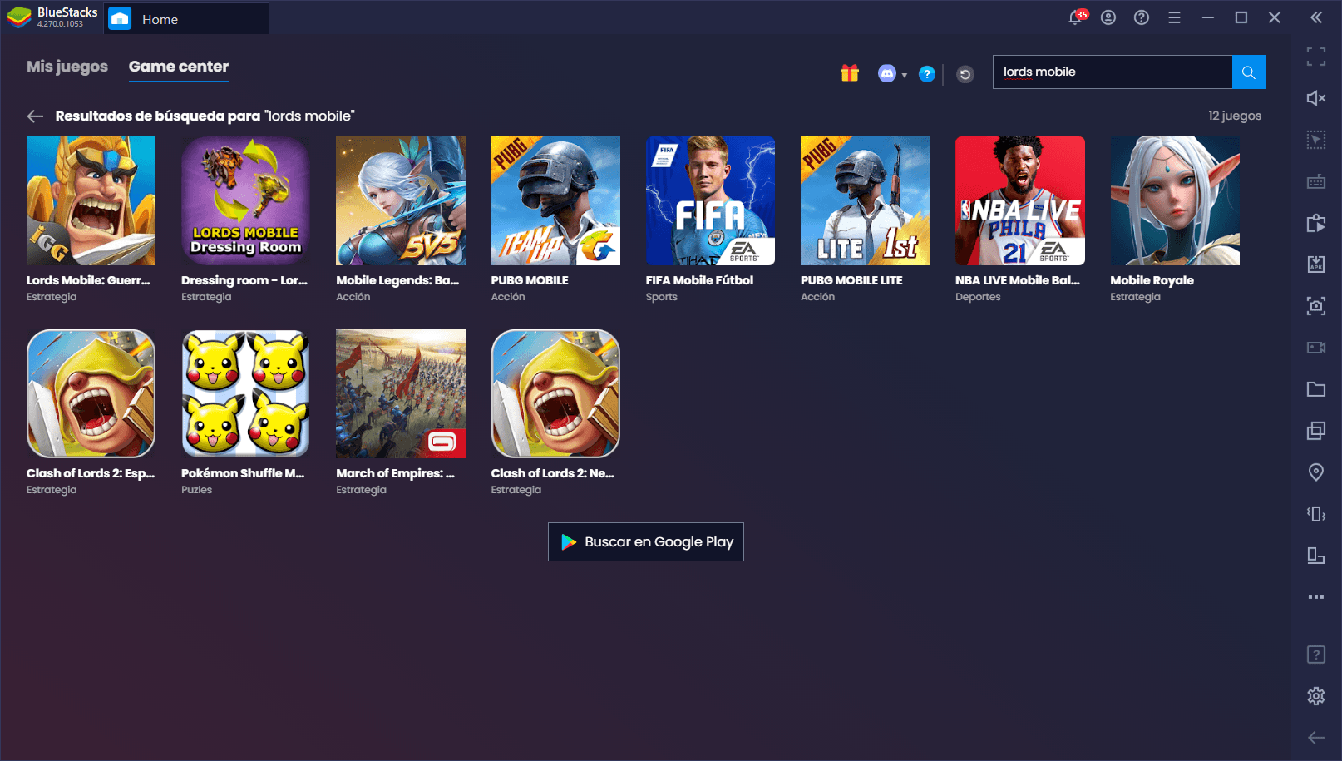Open Mobile Royale game thumbnail
1342x761 pixels.
1175,200
